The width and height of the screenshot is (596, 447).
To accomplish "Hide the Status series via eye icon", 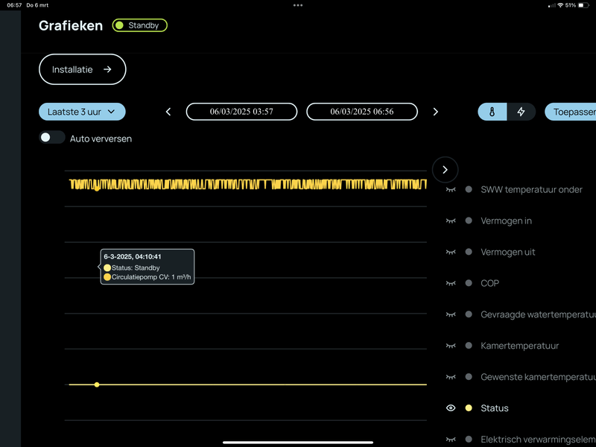I will click(x=451, y=408).
